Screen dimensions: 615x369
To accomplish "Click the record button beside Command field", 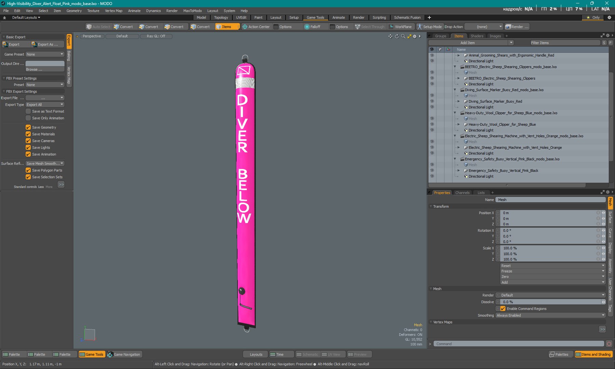I will (609, 344).
